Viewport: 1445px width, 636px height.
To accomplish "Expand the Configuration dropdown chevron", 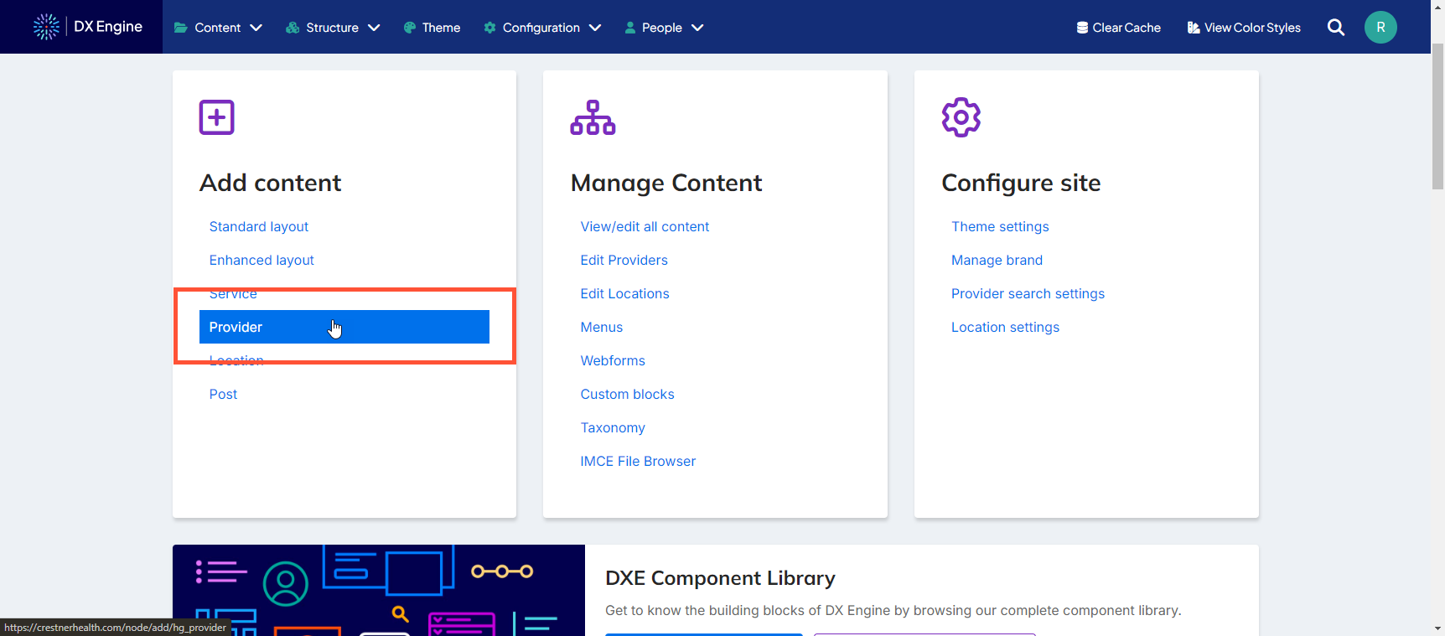I will point(595,28).
